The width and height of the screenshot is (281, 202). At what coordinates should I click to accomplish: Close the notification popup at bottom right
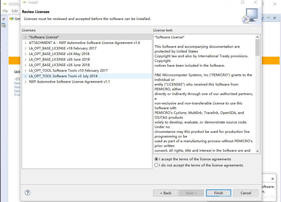273,179
